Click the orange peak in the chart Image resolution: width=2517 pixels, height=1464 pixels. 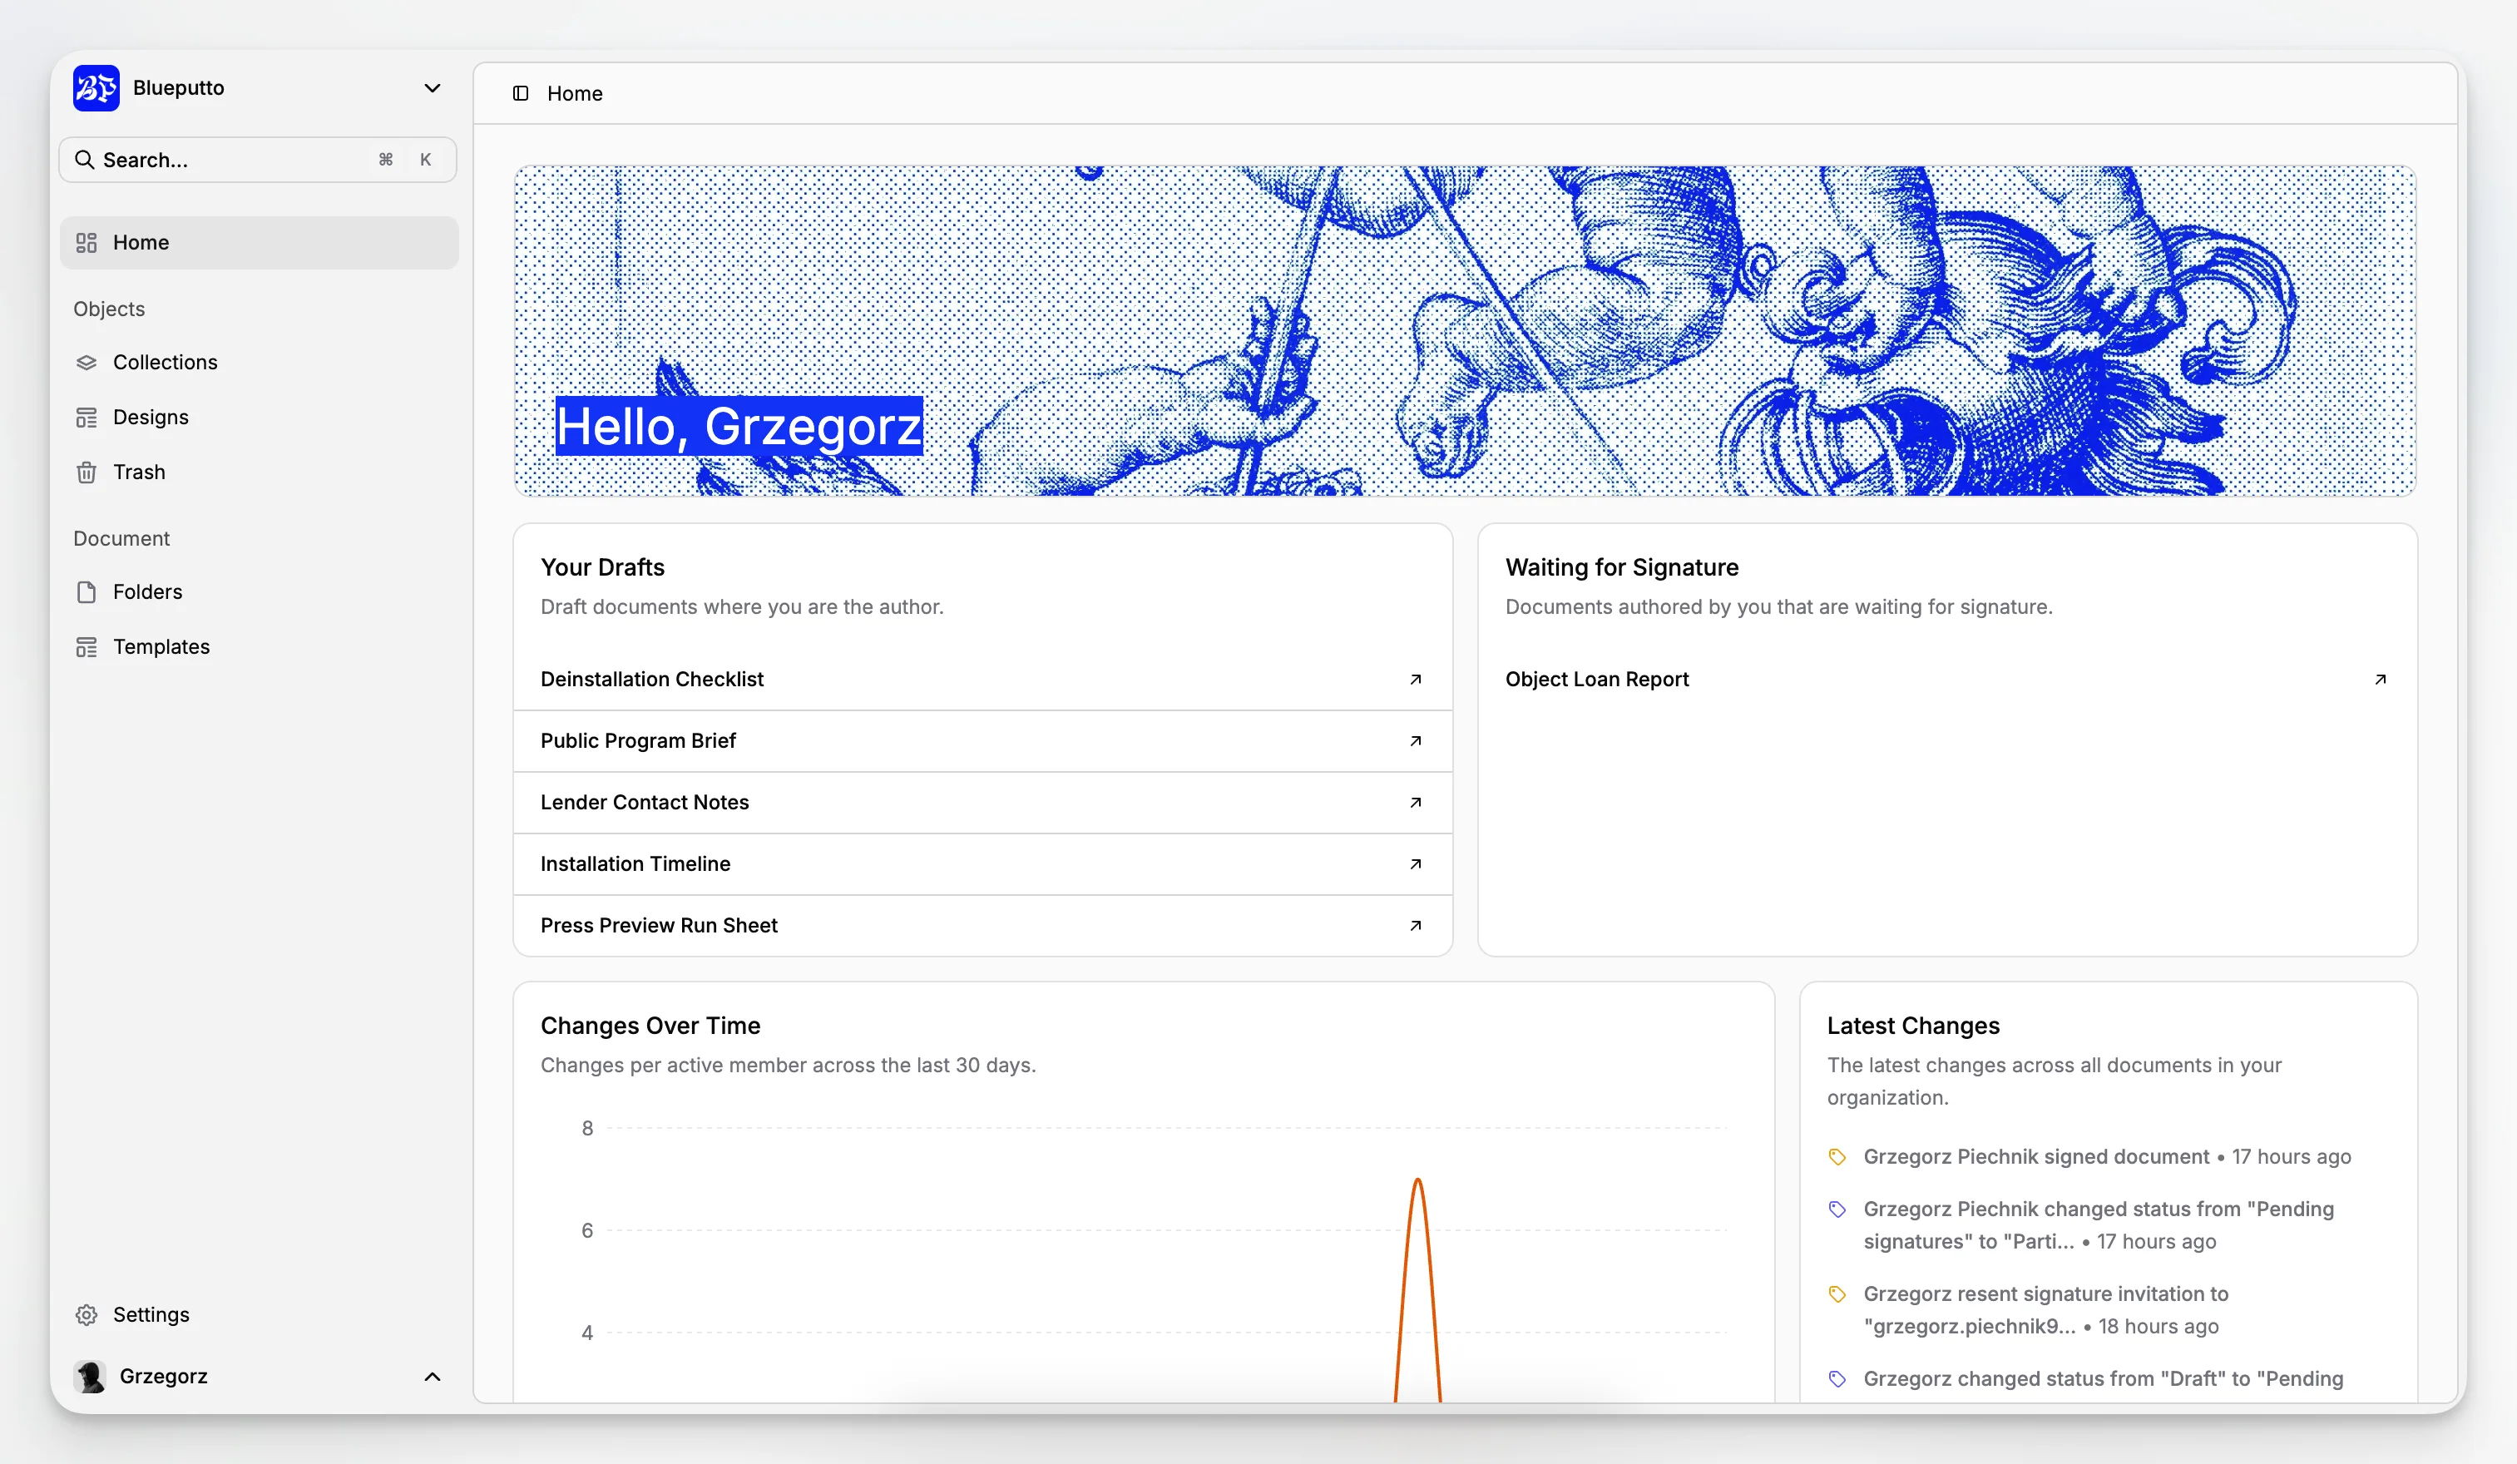1417,1182
